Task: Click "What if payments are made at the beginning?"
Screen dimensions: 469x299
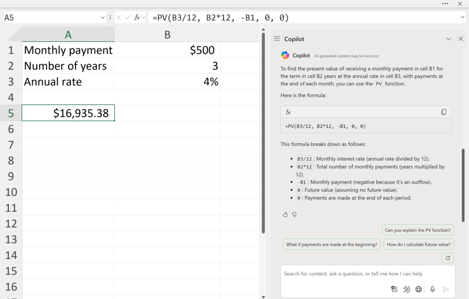Action: pos(332,245)
